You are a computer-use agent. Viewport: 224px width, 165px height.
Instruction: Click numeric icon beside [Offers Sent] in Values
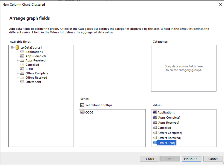click(x=155, y=143)
